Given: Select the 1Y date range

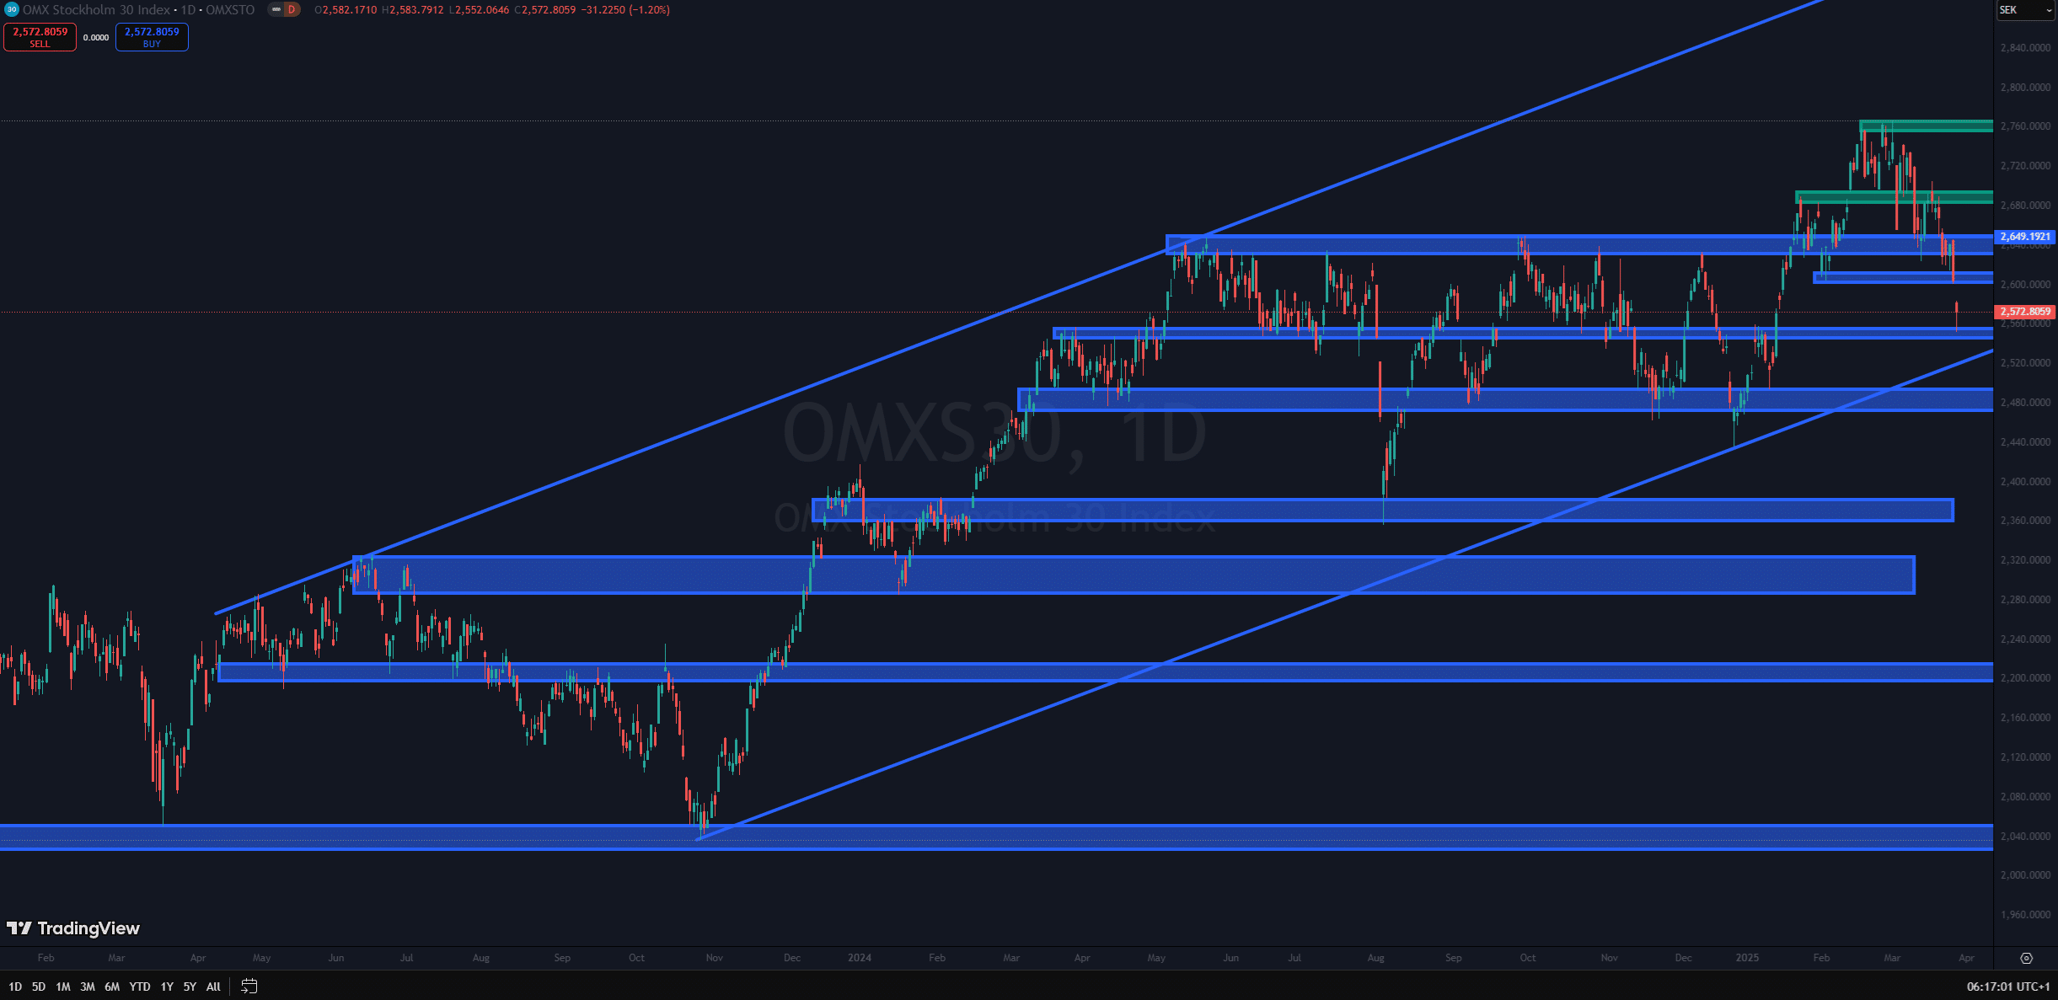Looking at the screenshot, I should pyautogui.click(x=167, y=987).
